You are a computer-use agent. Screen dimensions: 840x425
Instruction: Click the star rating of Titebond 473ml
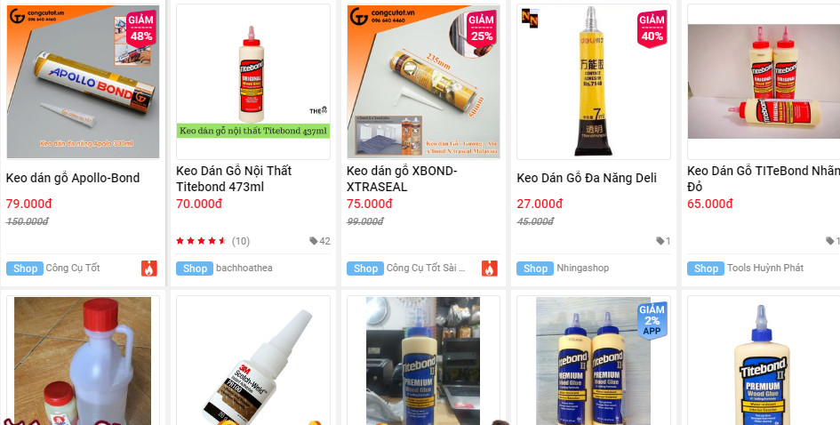click(x=202, y=241)
